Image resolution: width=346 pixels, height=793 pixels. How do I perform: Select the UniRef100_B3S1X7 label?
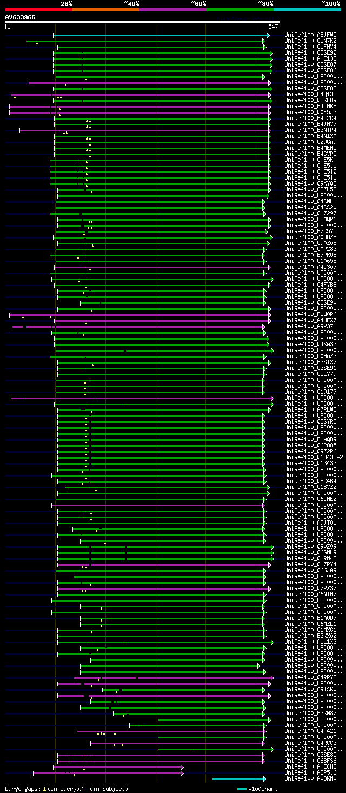click(310, 362)
